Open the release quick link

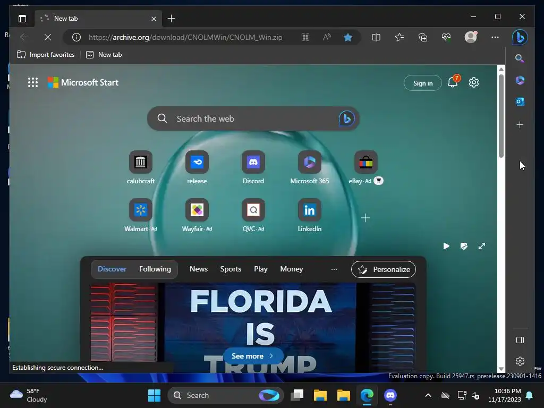[197, 167]
